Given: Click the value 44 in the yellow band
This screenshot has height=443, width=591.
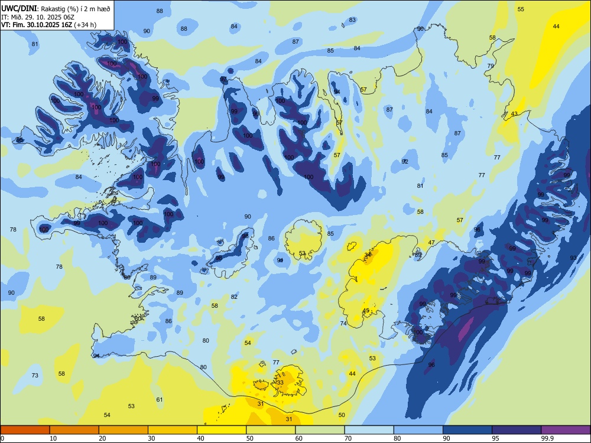Looking at the screenshot, I should pyautogui.click(x=556, y=27).
